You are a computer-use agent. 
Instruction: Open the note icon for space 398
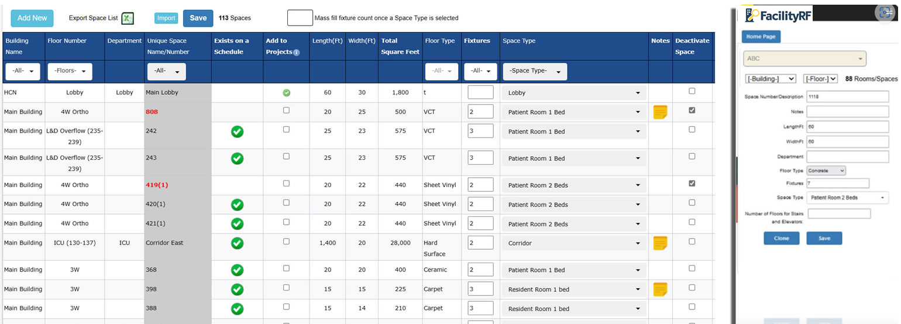pyautogui.click(x=660, y=289)
